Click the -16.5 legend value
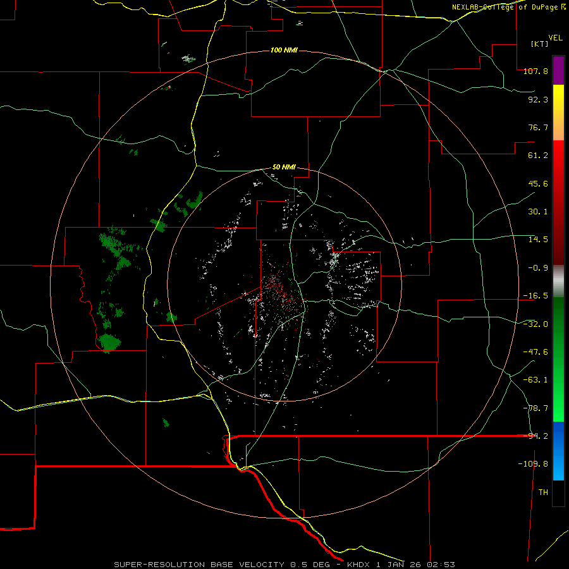Image resolution: width=569 pixels, height=569 pixels. [x=535, y=296]
